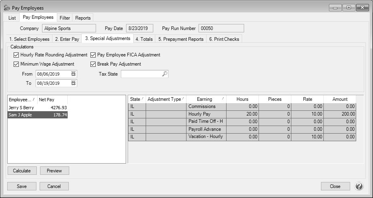Click the Preview button
The height and width of the screenshot is (198, 373).
click(54, 171)
